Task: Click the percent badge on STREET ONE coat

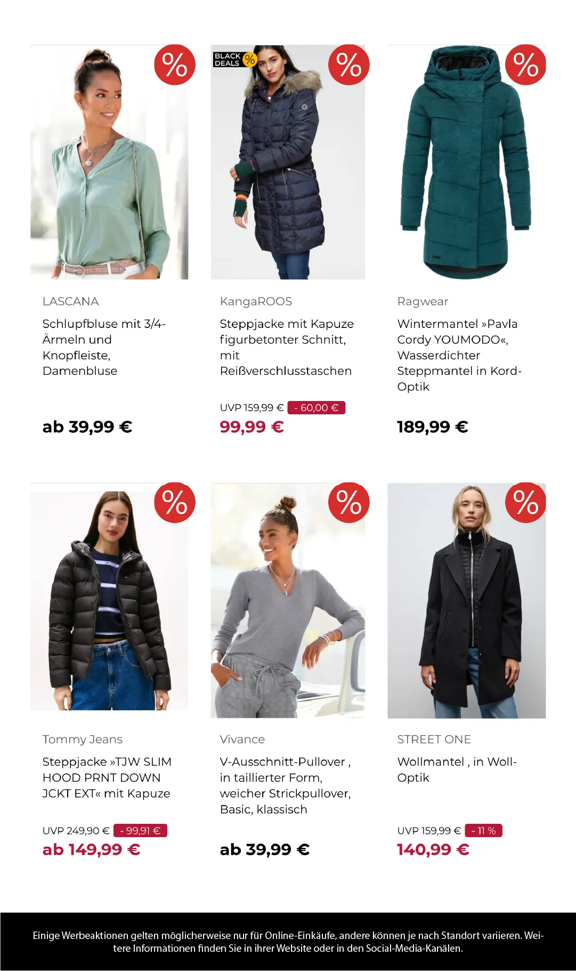Action: pyautogui.click(x=525, y=502)
